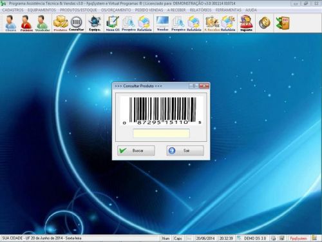Open Relatório icon next to A Receber

coord(228,23)
